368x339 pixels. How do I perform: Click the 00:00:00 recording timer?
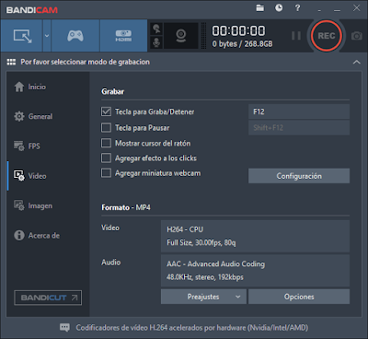coord(238,30)
